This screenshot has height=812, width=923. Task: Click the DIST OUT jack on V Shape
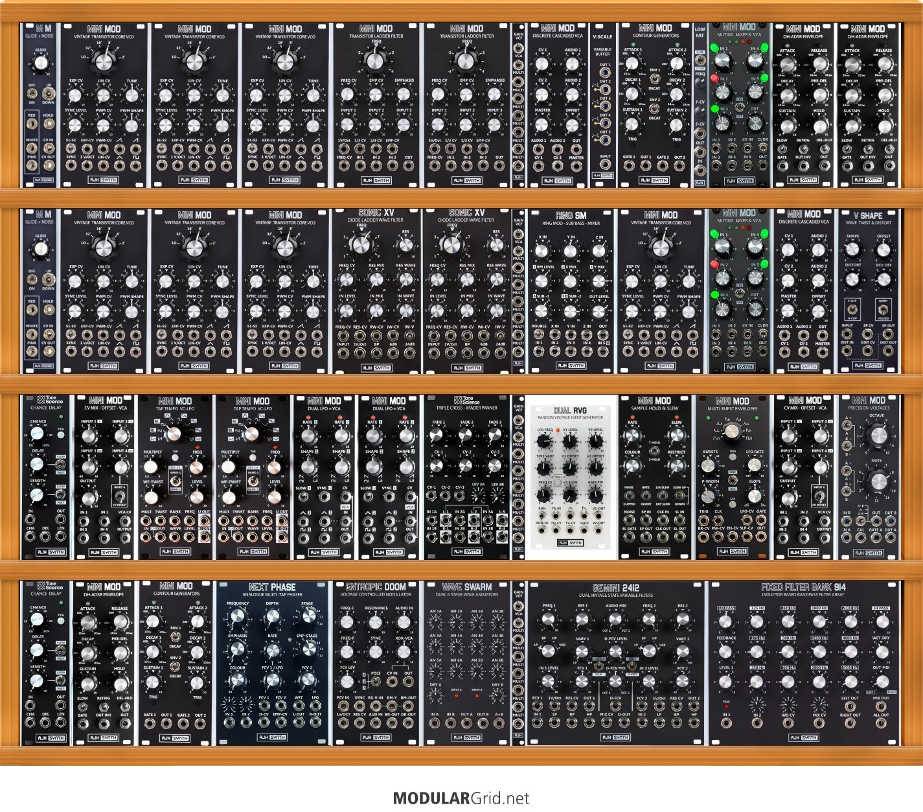point(889,350)
